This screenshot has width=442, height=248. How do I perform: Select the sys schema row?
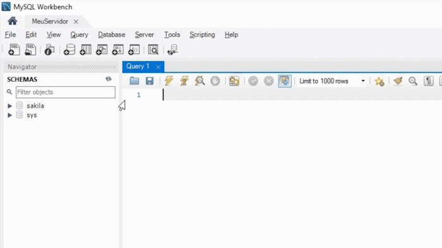(32, 115)
